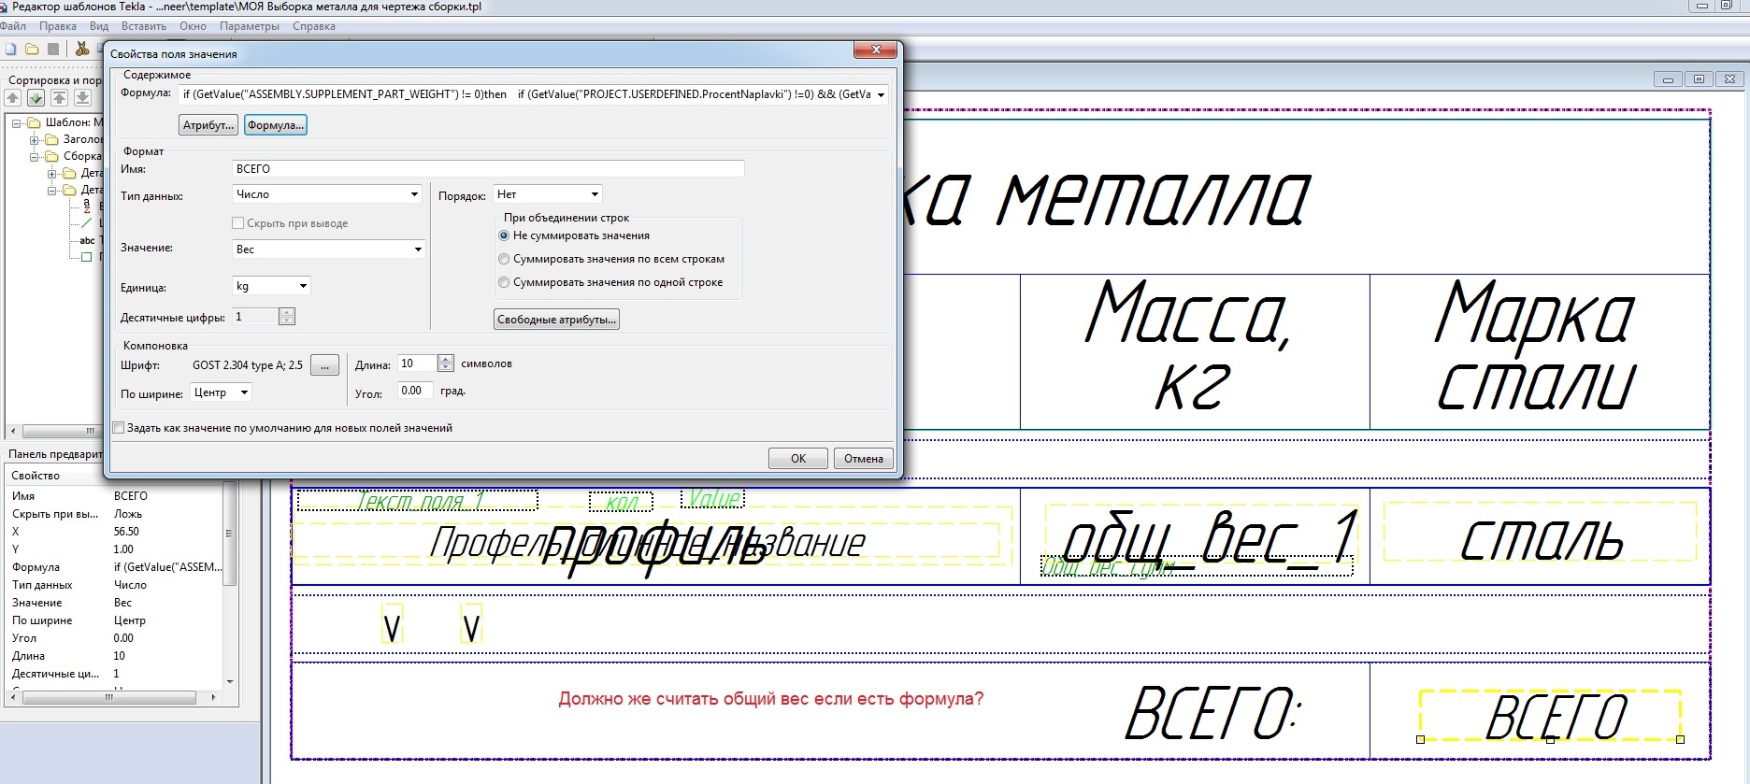The height and width of the screenshot is (784, 1750).
Task: Click the 'Свободные атрибуты...' button
Action: pyautogui.click(x=556, y=320)
